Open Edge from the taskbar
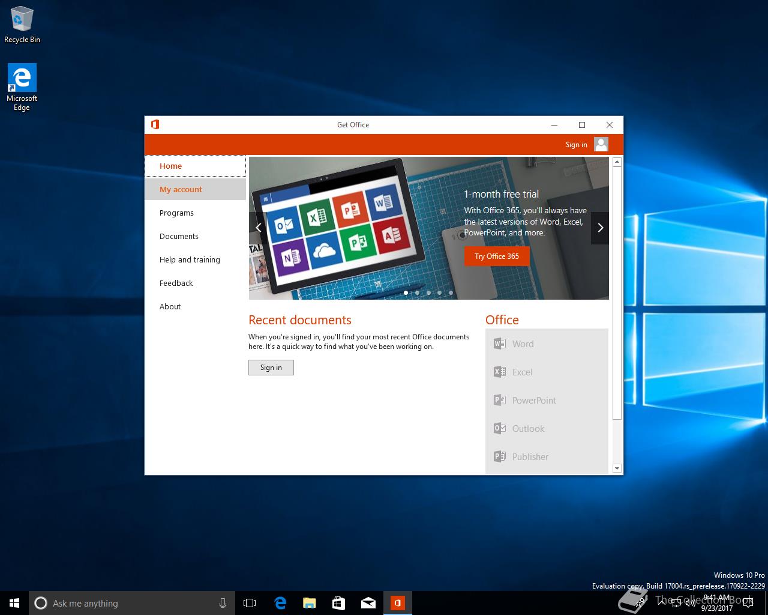Screen dimensions: 768x615 (x=280, y=603)
